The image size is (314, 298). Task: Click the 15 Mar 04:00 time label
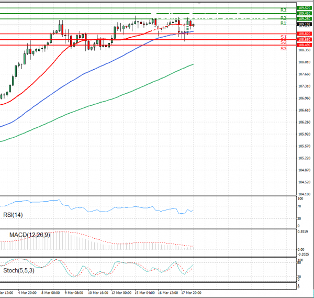pyautogui.click(x=144, y=293)
